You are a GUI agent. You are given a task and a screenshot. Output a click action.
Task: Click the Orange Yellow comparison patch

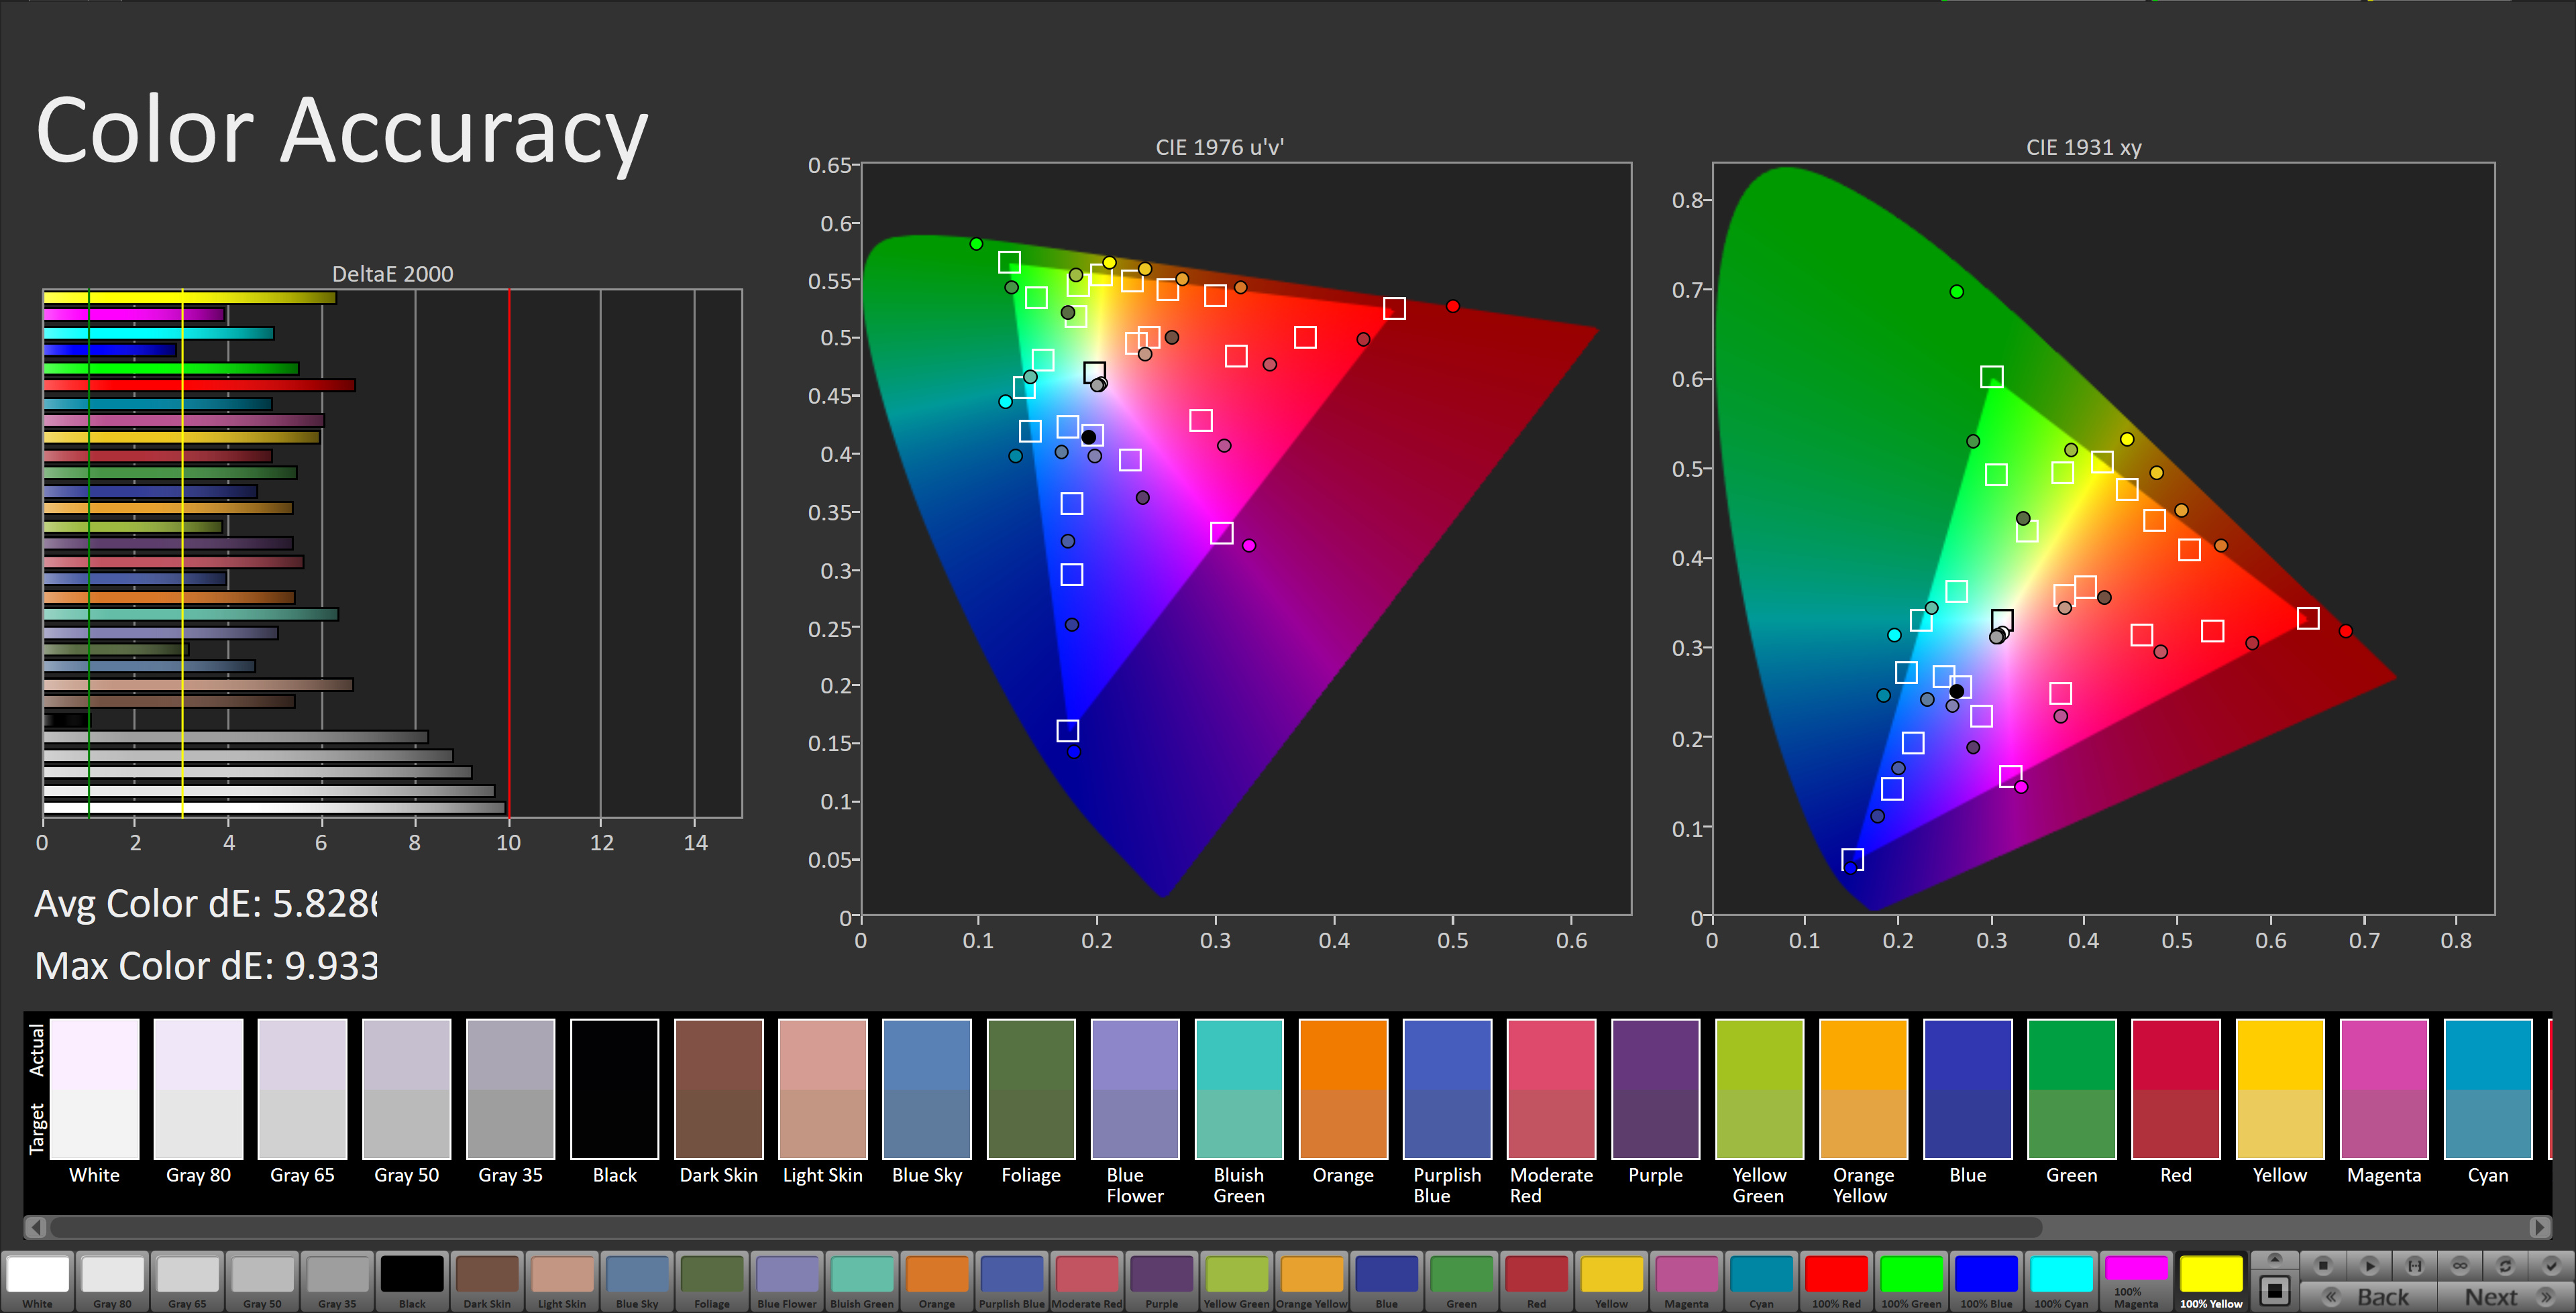click(x=1863, y=1089)
